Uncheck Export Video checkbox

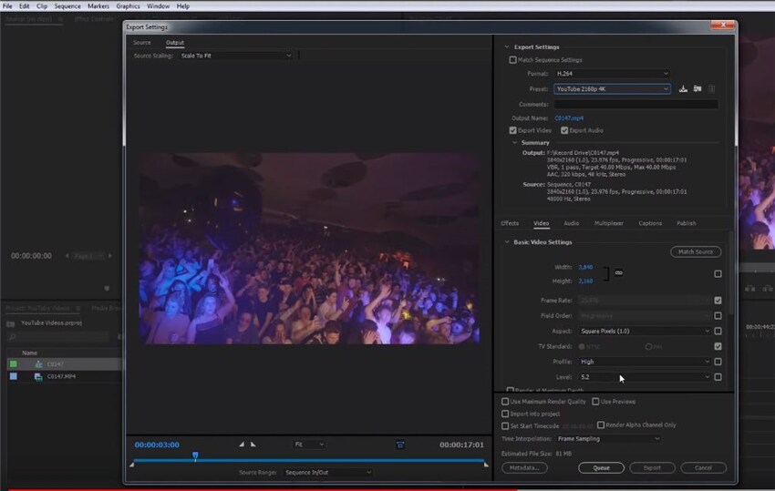[x=512, y=130]
